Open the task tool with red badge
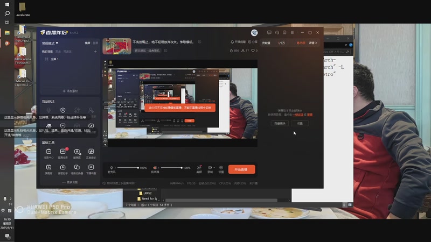The height and width of the screenshot is (242, 431). (62, 154)
